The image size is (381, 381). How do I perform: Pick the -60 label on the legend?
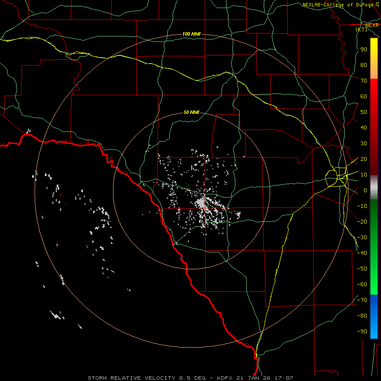coord(362,284)
